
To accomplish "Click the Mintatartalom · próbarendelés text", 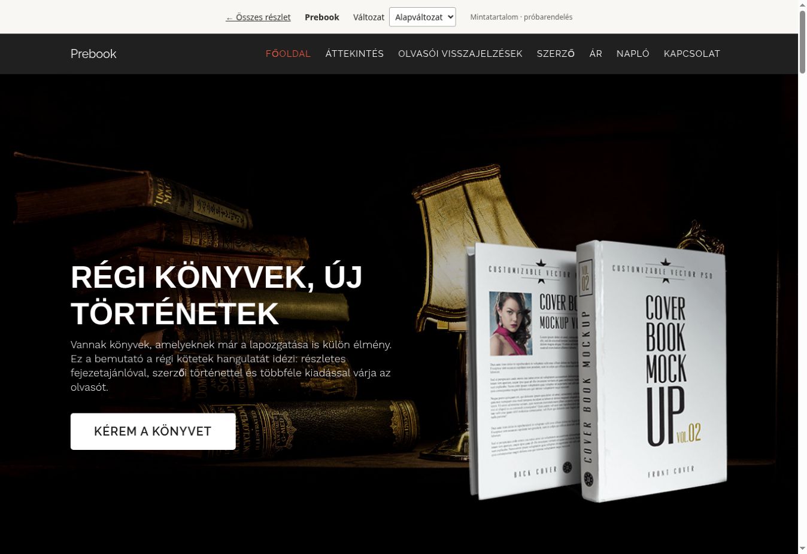I will (521, 17).
